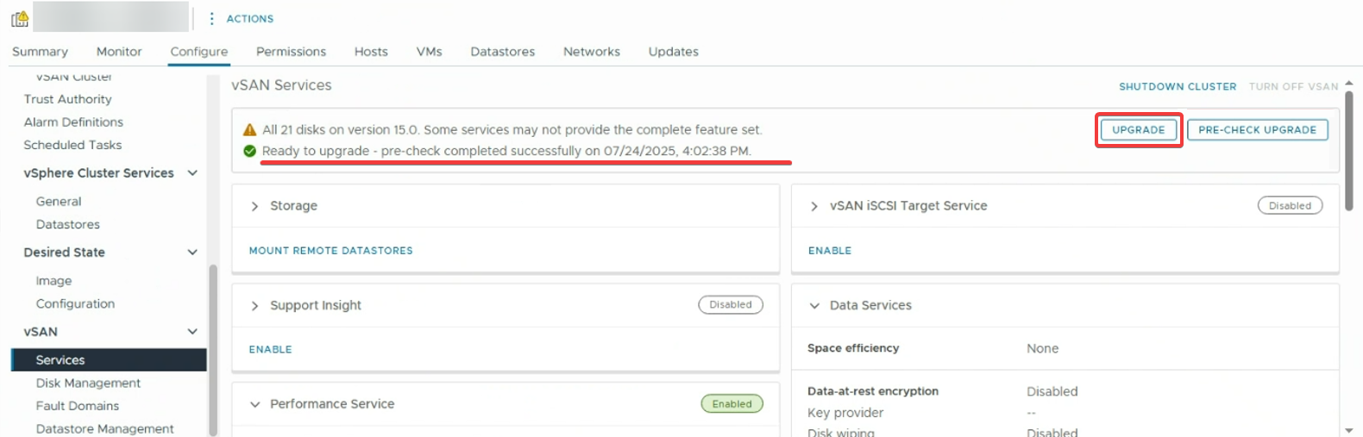The height and width of the screenshot is (437, 1363).
Task: Click the SHUTDOWN CLUSTER link
Action: pos(1178,87)
